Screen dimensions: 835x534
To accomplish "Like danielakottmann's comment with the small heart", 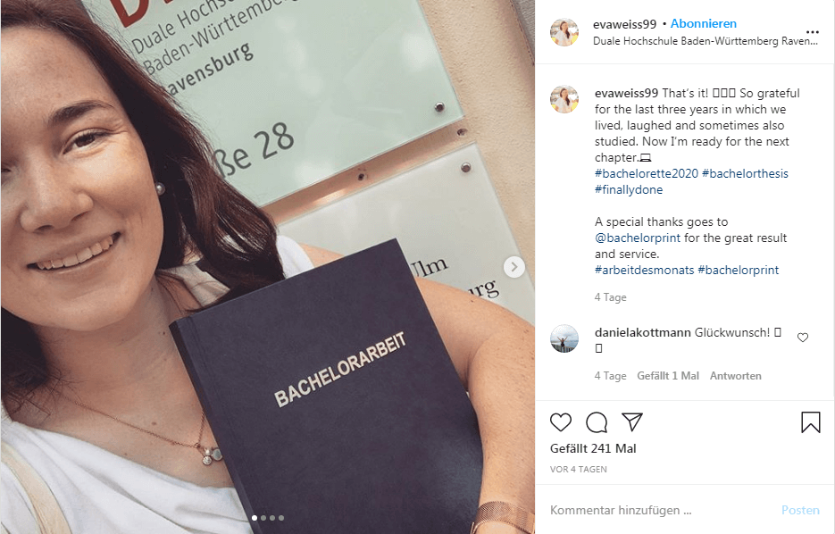I will (x=803, y=338).
